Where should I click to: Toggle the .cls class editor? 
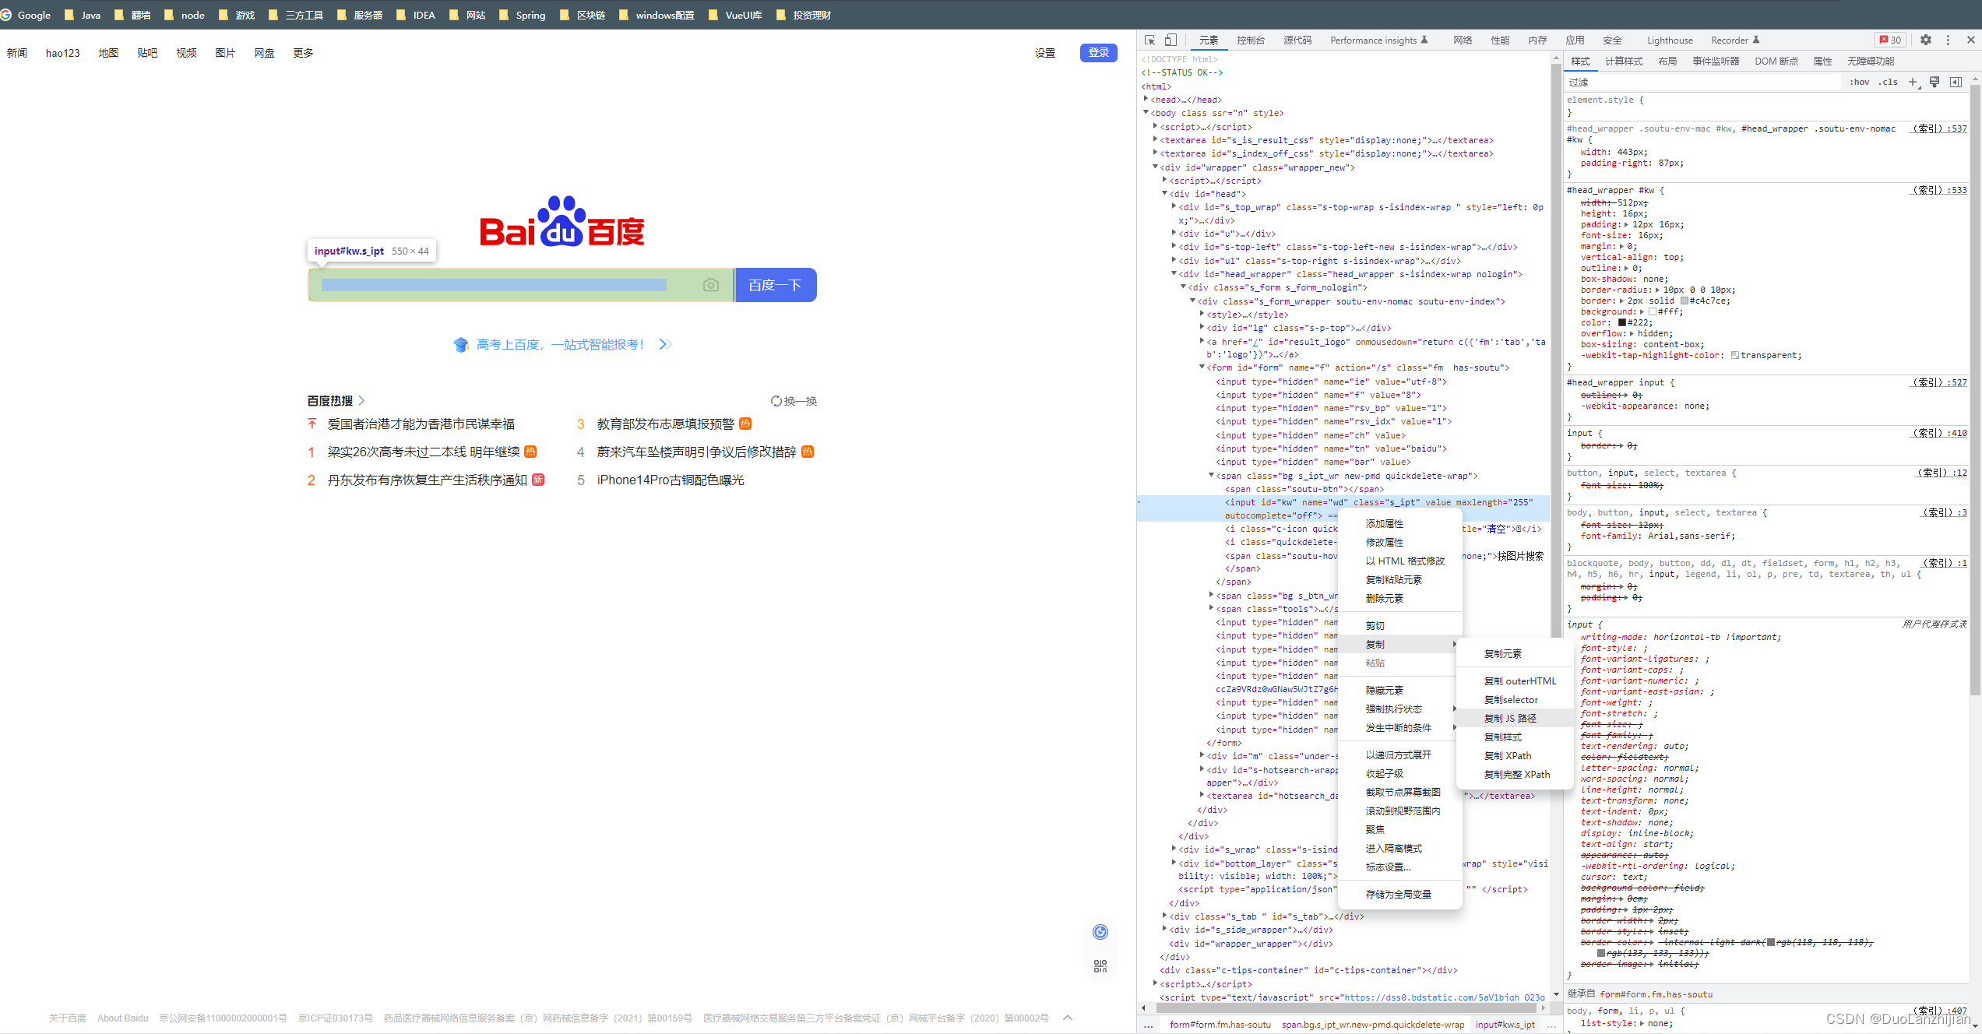pos(1888,82)
